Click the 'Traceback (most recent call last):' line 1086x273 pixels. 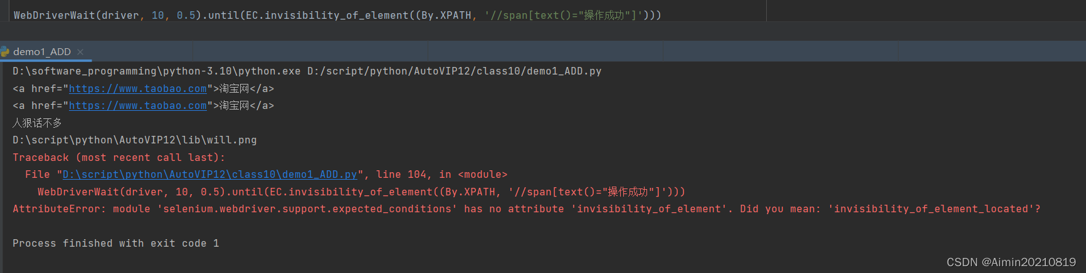pos(119,158)
